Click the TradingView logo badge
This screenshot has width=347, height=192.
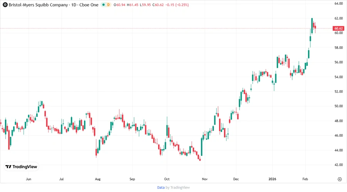22,167
